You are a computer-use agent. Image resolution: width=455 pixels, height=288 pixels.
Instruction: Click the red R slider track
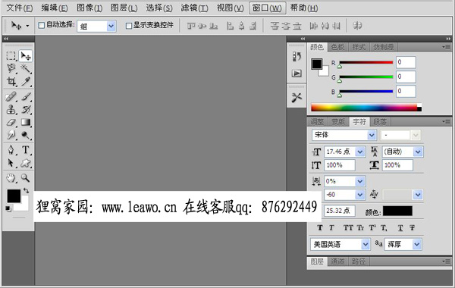(x=366, y=62)
